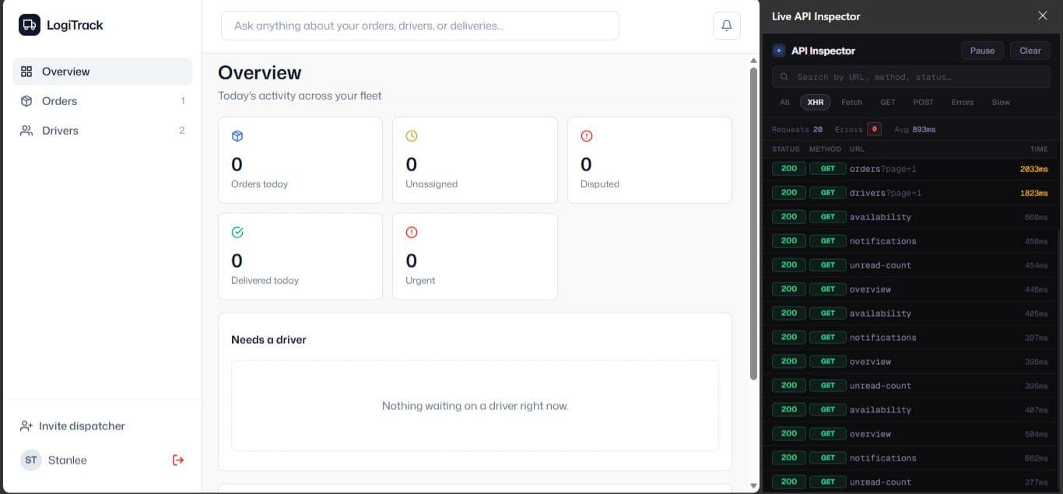Select the unread-count request with 454ms

911,265
